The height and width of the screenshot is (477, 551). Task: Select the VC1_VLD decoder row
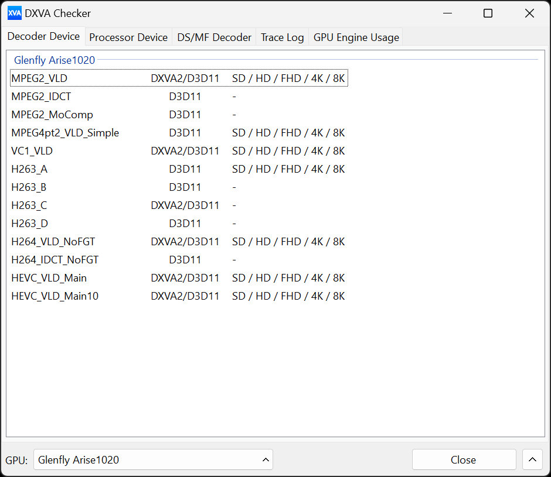[x=32, y=151]
